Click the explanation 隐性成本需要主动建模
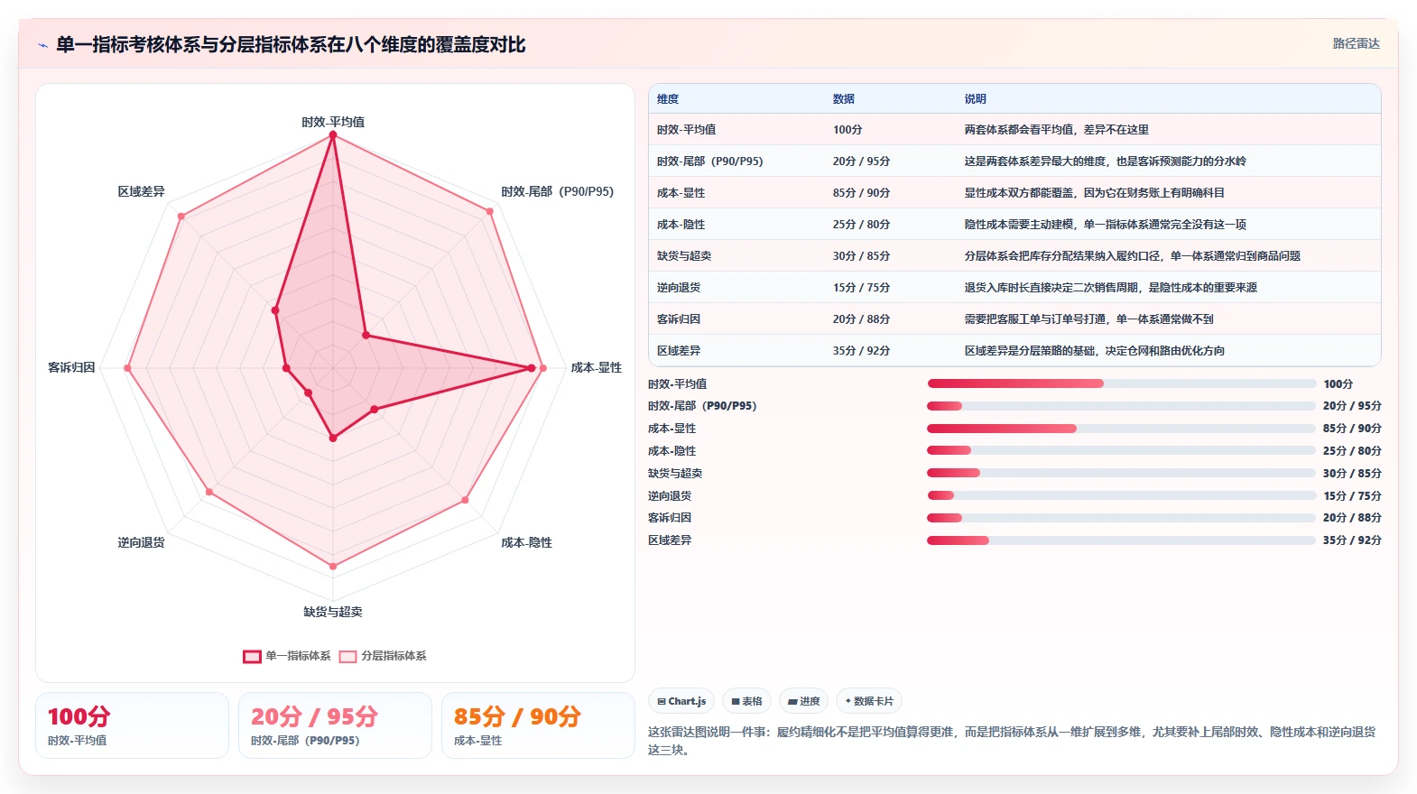 1105,225
